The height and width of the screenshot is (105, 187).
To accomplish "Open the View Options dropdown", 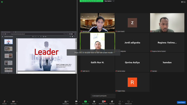I will coord(109,1).
